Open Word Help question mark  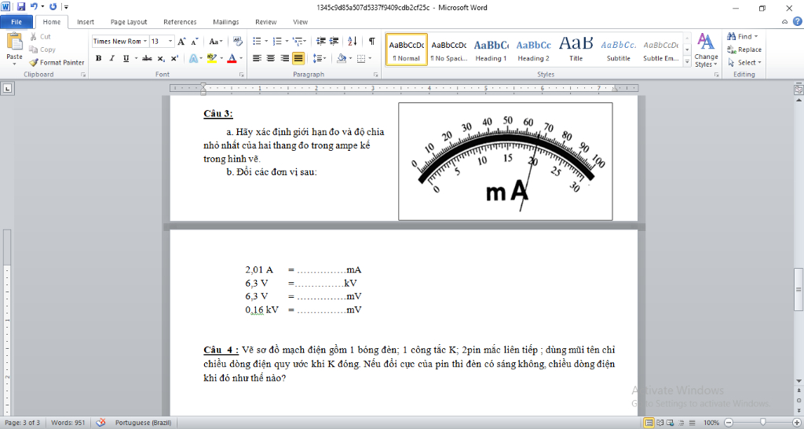point(798,21)
